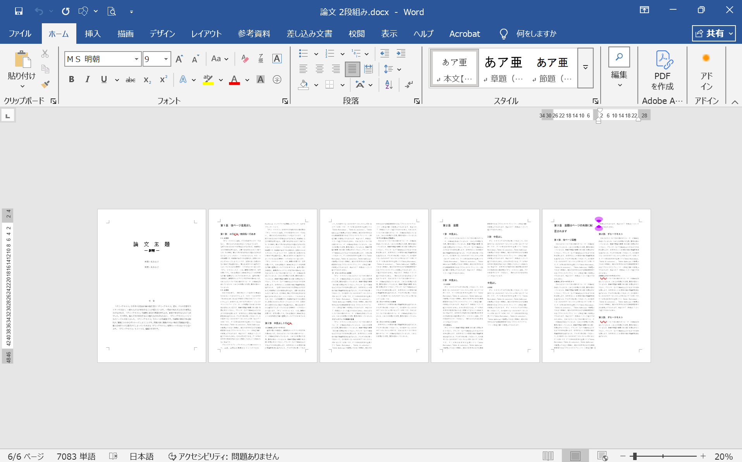This screenshot has height=462, width=742.
Task: Open the font name dropdown MS 明朝
Action: point(136,59)
